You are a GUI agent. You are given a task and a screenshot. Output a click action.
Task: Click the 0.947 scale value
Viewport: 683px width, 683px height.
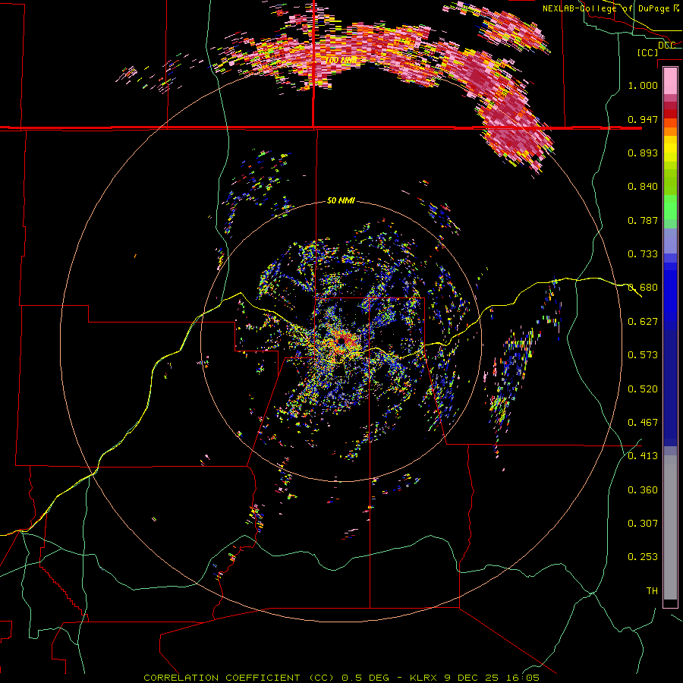point(643,119)
